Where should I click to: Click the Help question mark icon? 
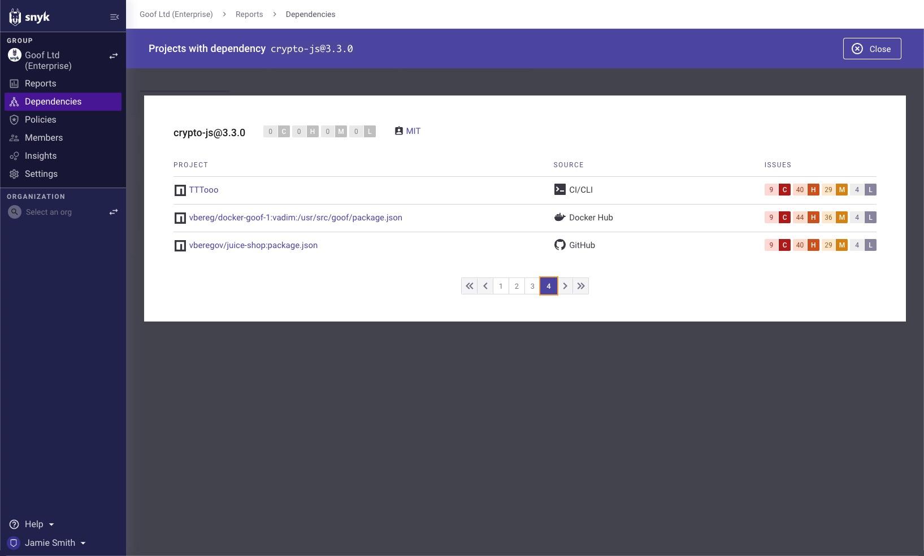point(14,524)
